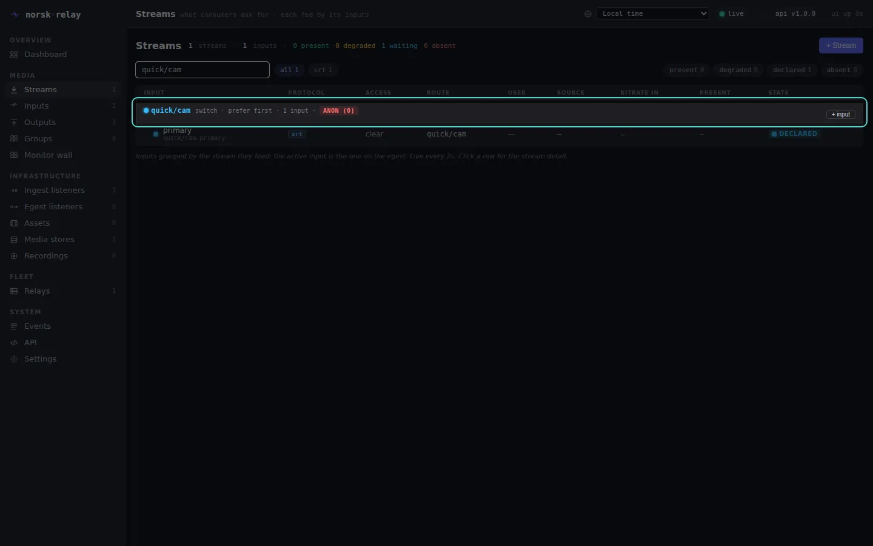Screen dimensions: 873x546
Task: Click the 'api v1.0.0' version label
Action: 795,14
